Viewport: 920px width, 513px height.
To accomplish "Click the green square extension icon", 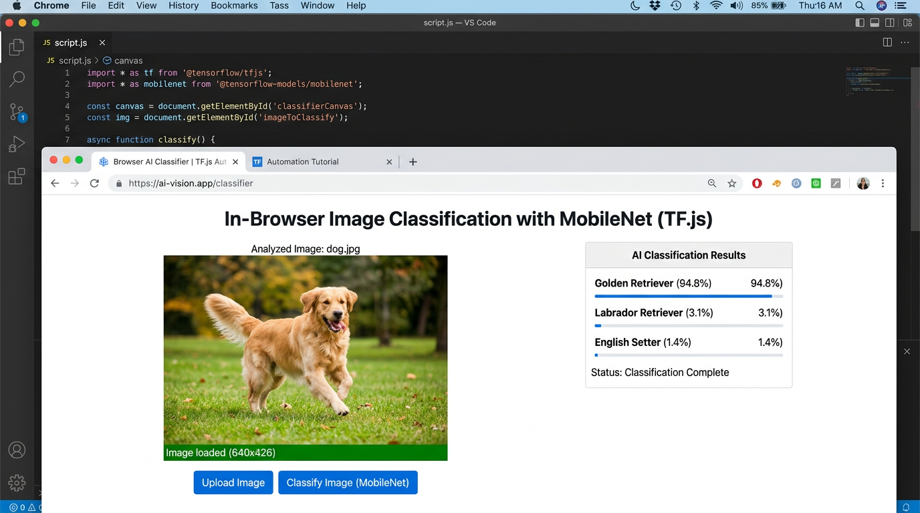I will click(816, 183).
